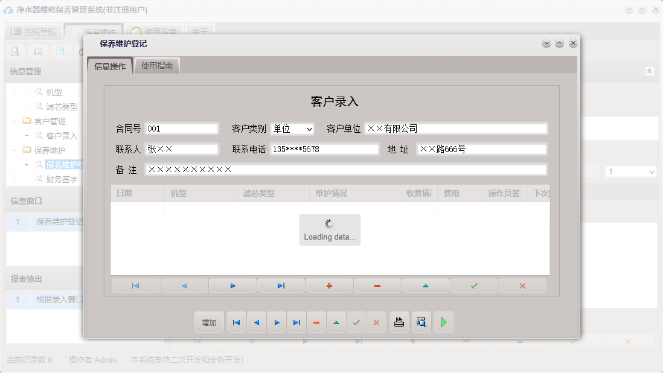Expand the 客户录入 tree node
Viewport: 663px width, 373px height.
click(27, 136)
